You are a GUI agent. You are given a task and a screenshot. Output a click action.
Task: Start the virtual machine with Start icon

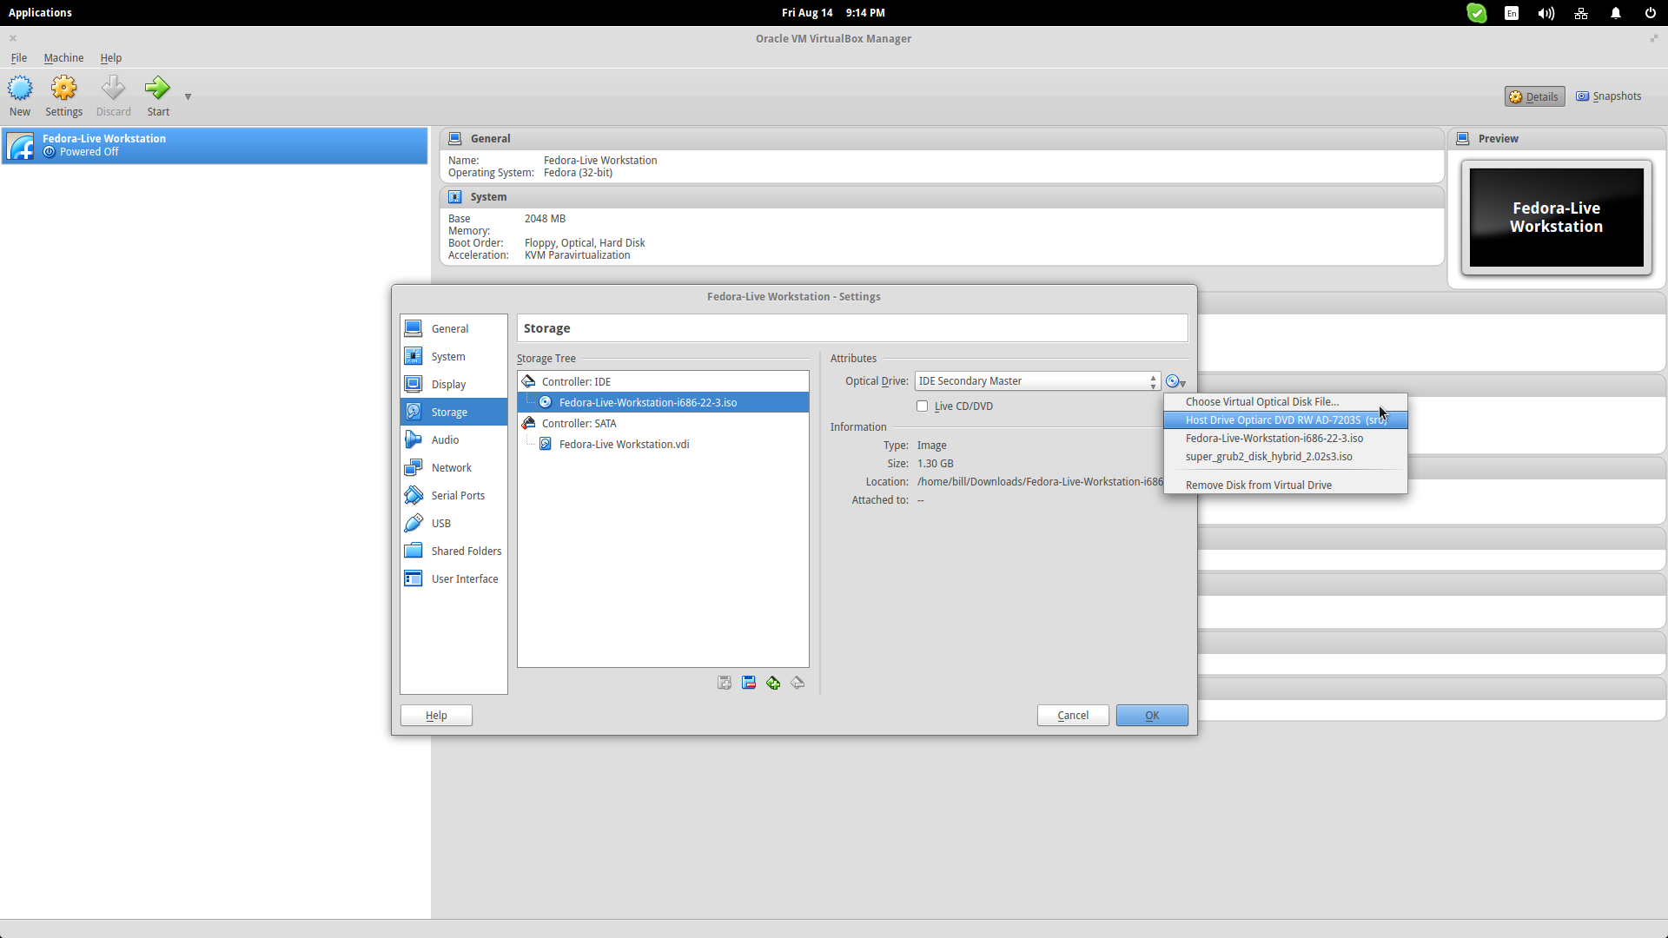158,96
